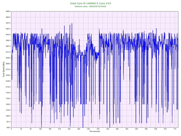Click the 2773.0 y-axis value
This screenshot has height=136, width=181.
pos(8,69)
